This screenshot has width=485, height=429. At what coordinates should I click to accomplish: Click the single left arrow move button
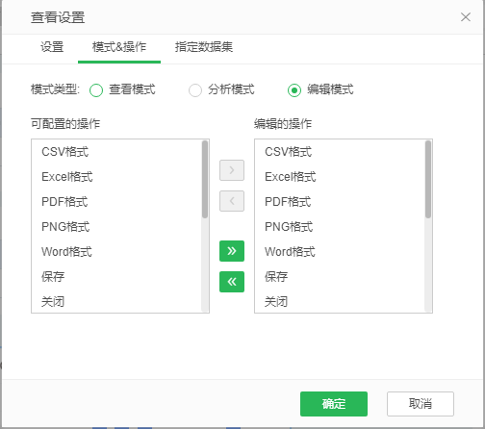[232, 201]
